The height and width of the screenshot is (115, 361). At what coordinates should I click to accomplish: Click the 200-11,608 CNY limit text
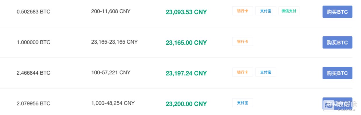pos(111,11)
